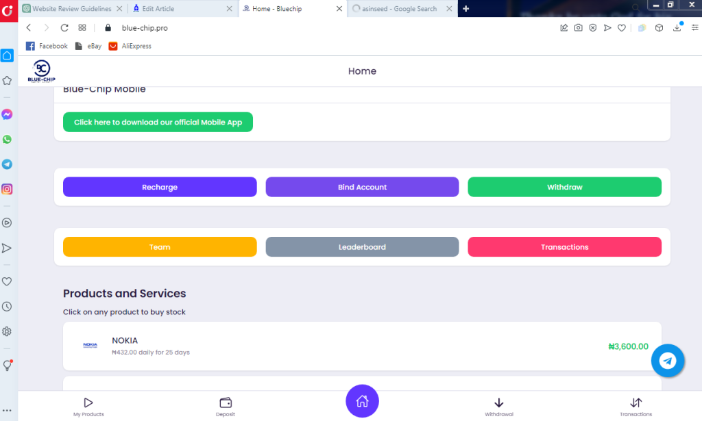Open WhatsApp from the sidebar

pyautogui.click(x=7, y=139)
